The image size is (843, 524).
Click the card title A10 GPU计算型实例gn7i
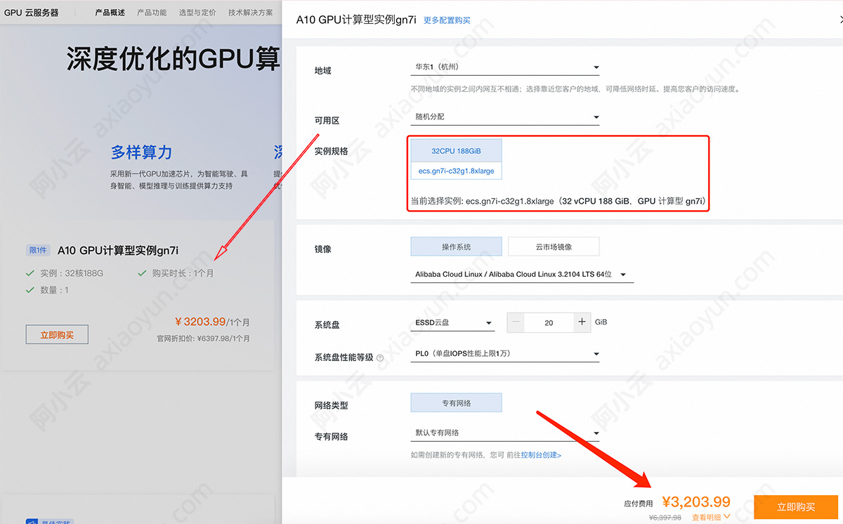pyautogui.click(x=118, y=250)
